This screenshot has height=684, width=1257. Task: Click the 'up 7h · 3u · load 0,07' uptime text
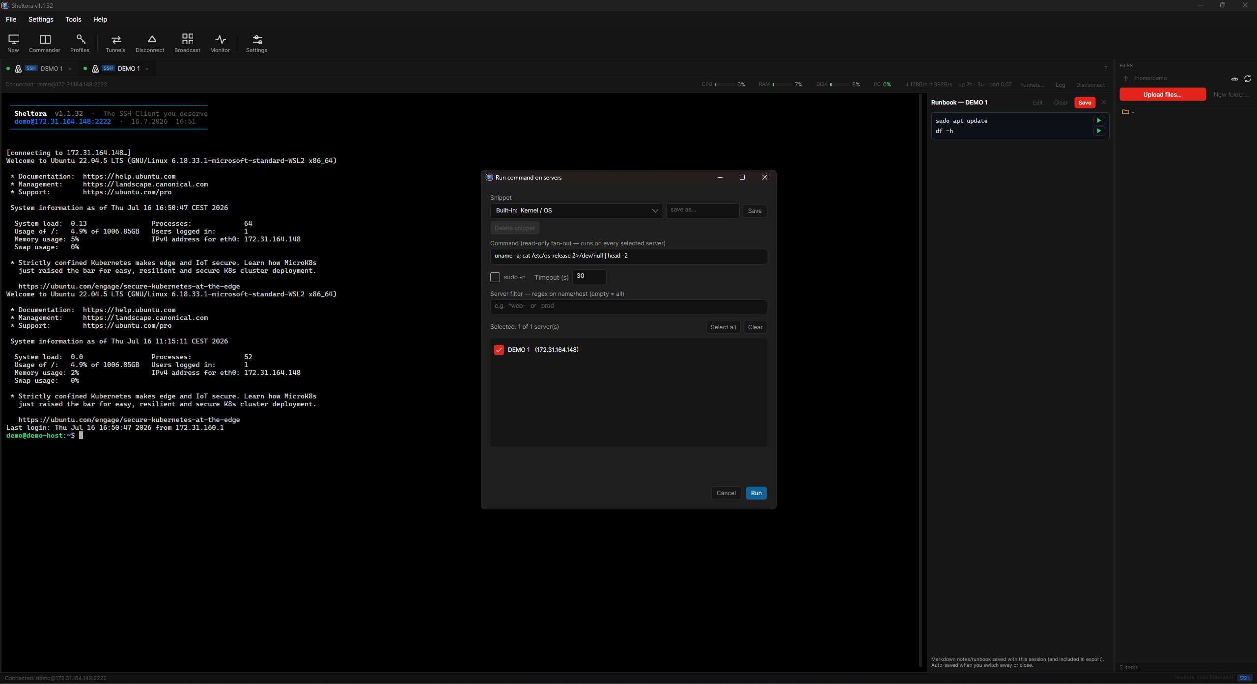tap(984, 85)
